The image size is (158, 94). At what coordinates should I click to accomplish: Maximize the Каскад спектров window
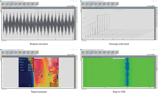point(153,1)
